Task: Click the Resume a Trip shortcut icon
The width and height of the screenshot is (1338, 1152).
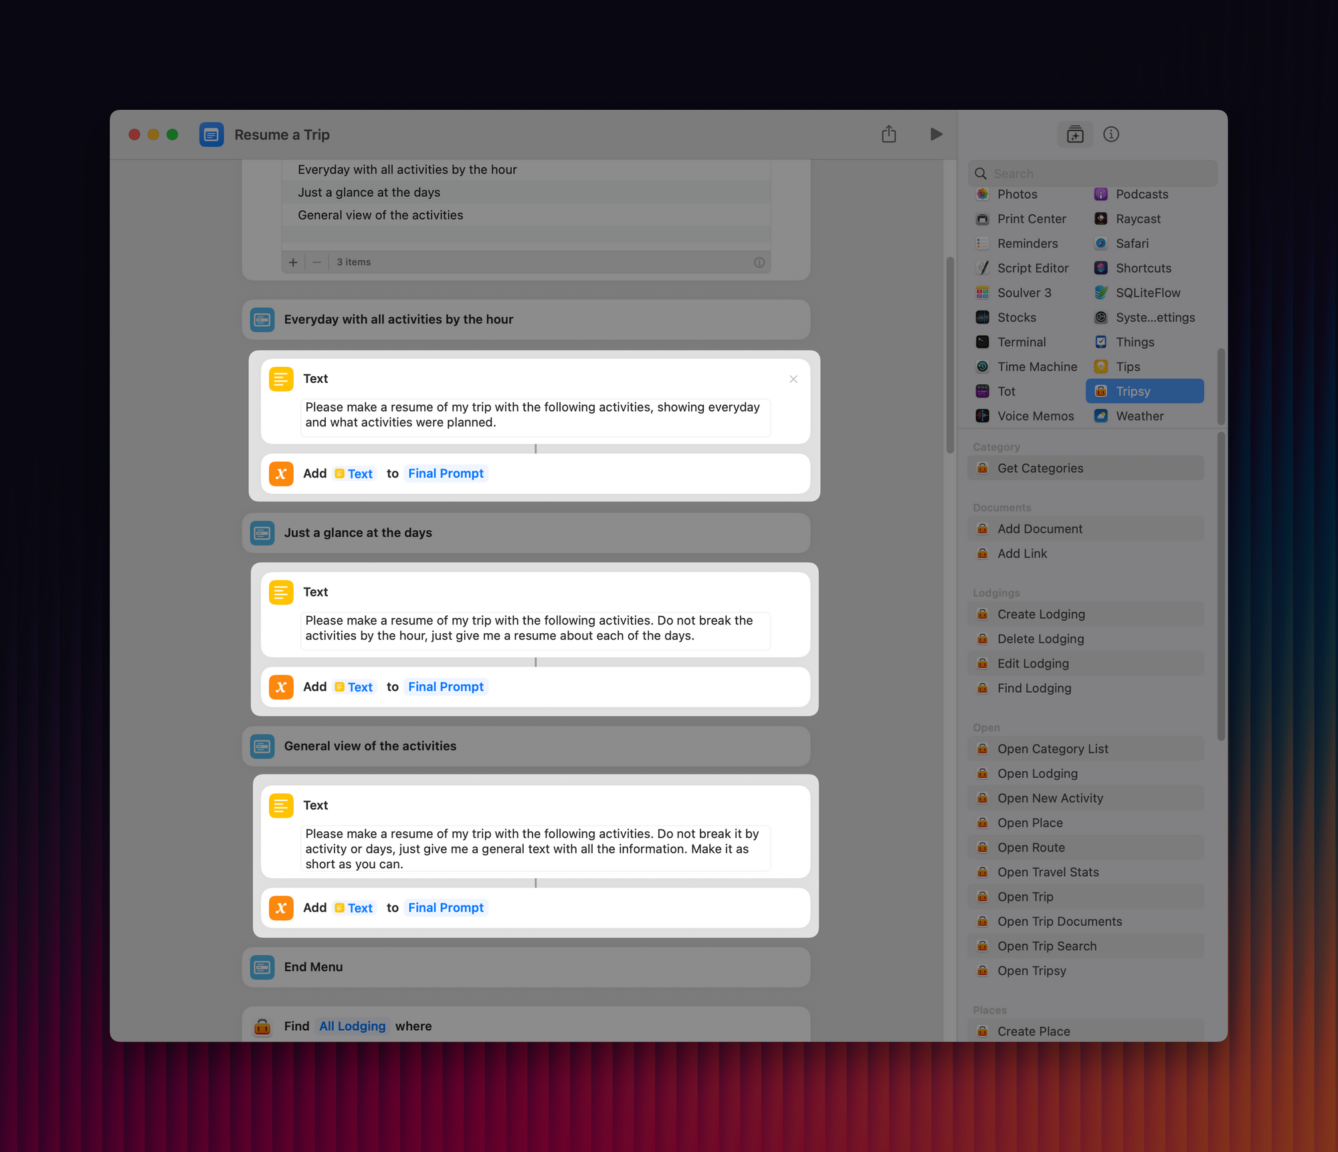Action: click(211, 135)
